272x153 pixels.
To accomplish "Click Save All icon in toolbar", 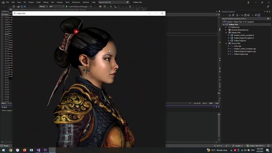I will click(x=25, y=6).
